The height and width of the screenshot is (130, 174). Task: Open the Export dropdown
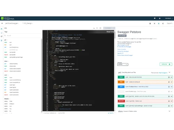pos(170,23)
